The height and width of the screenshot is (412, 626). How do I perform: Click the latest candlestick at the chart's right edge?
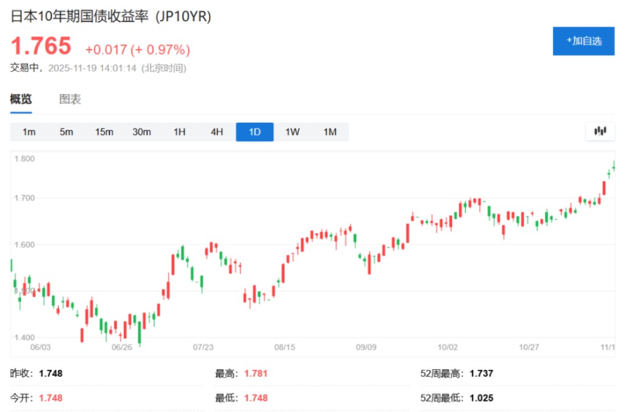tap(614, 165)
